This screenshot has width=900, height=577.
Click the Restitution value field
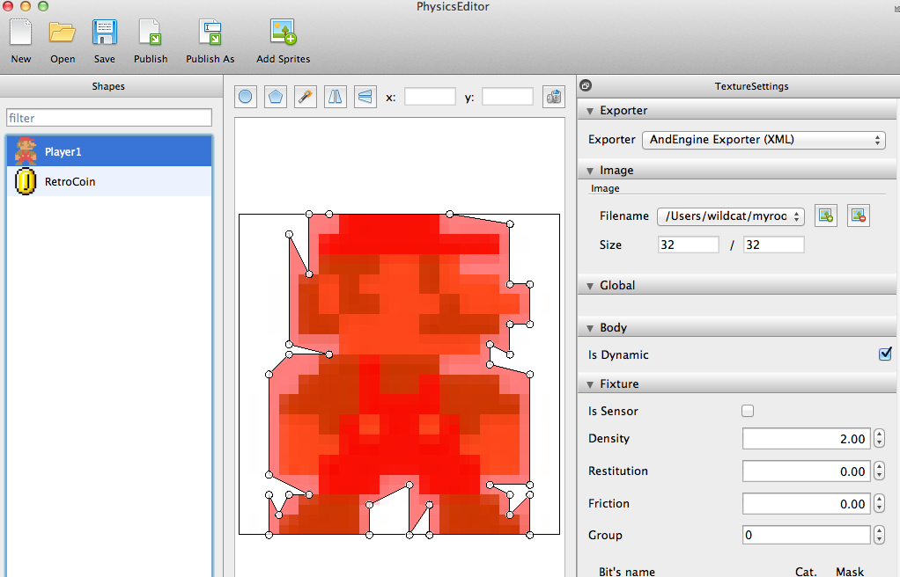click(x=807, y=471)
